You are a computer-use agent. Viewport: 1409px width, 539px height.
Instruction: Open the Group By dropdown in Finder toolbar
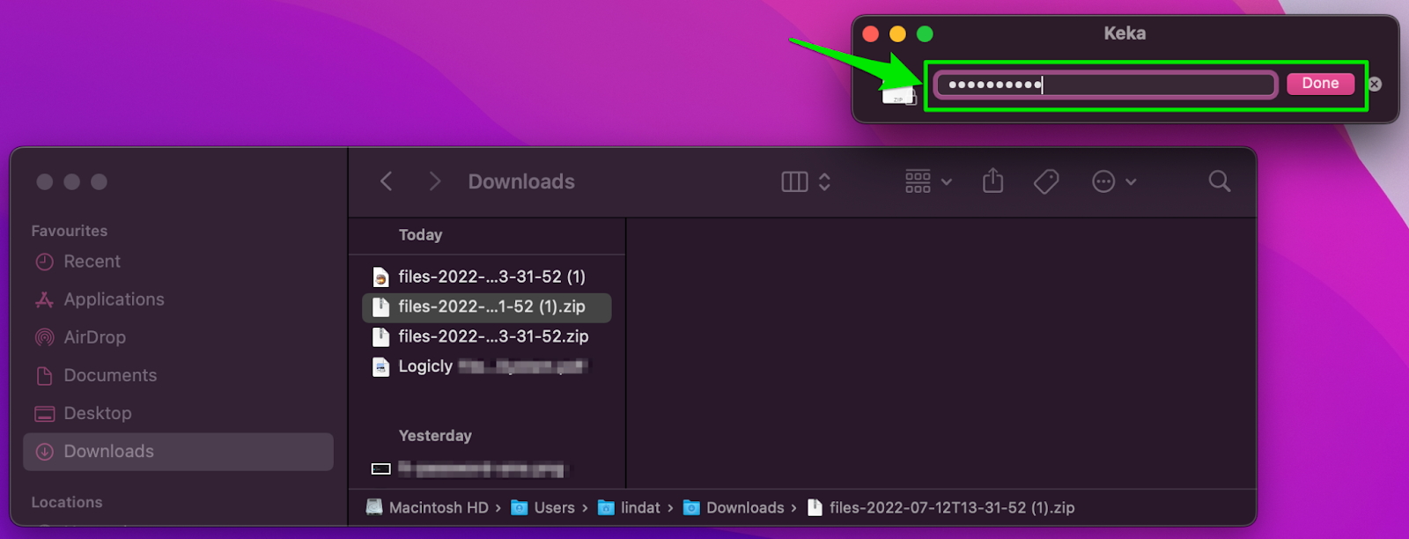point(928,181)
